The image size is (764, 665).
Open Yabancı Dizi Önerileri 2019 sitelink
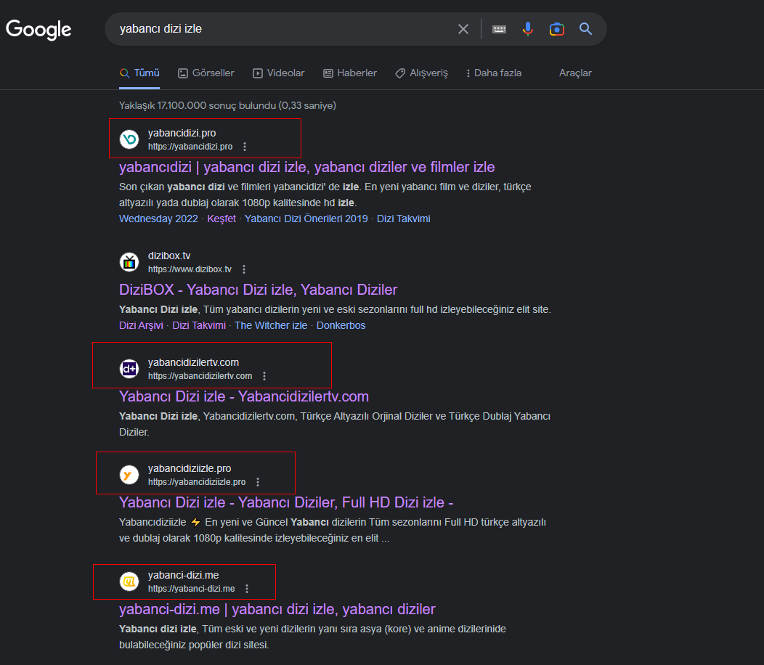pyautogui.click(x=306, y=219)
